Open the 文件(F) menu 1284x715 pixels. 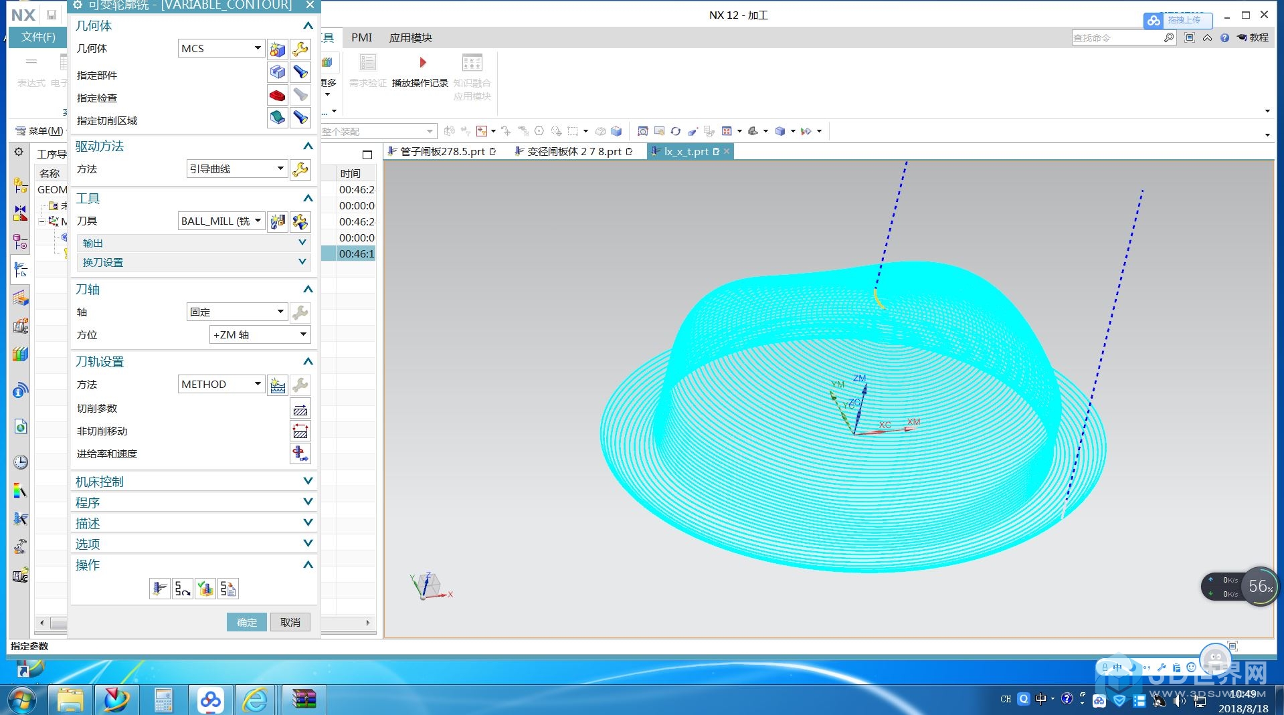click(x=38, y=37)
